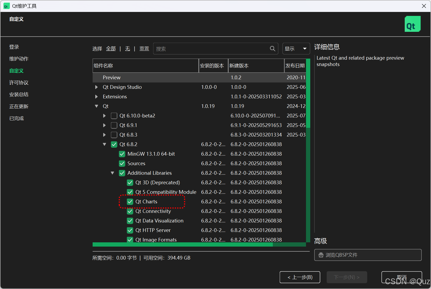This screenshot has height=289, width=431.
Task: Expand the Extensions node
Action: click(96, 97)
